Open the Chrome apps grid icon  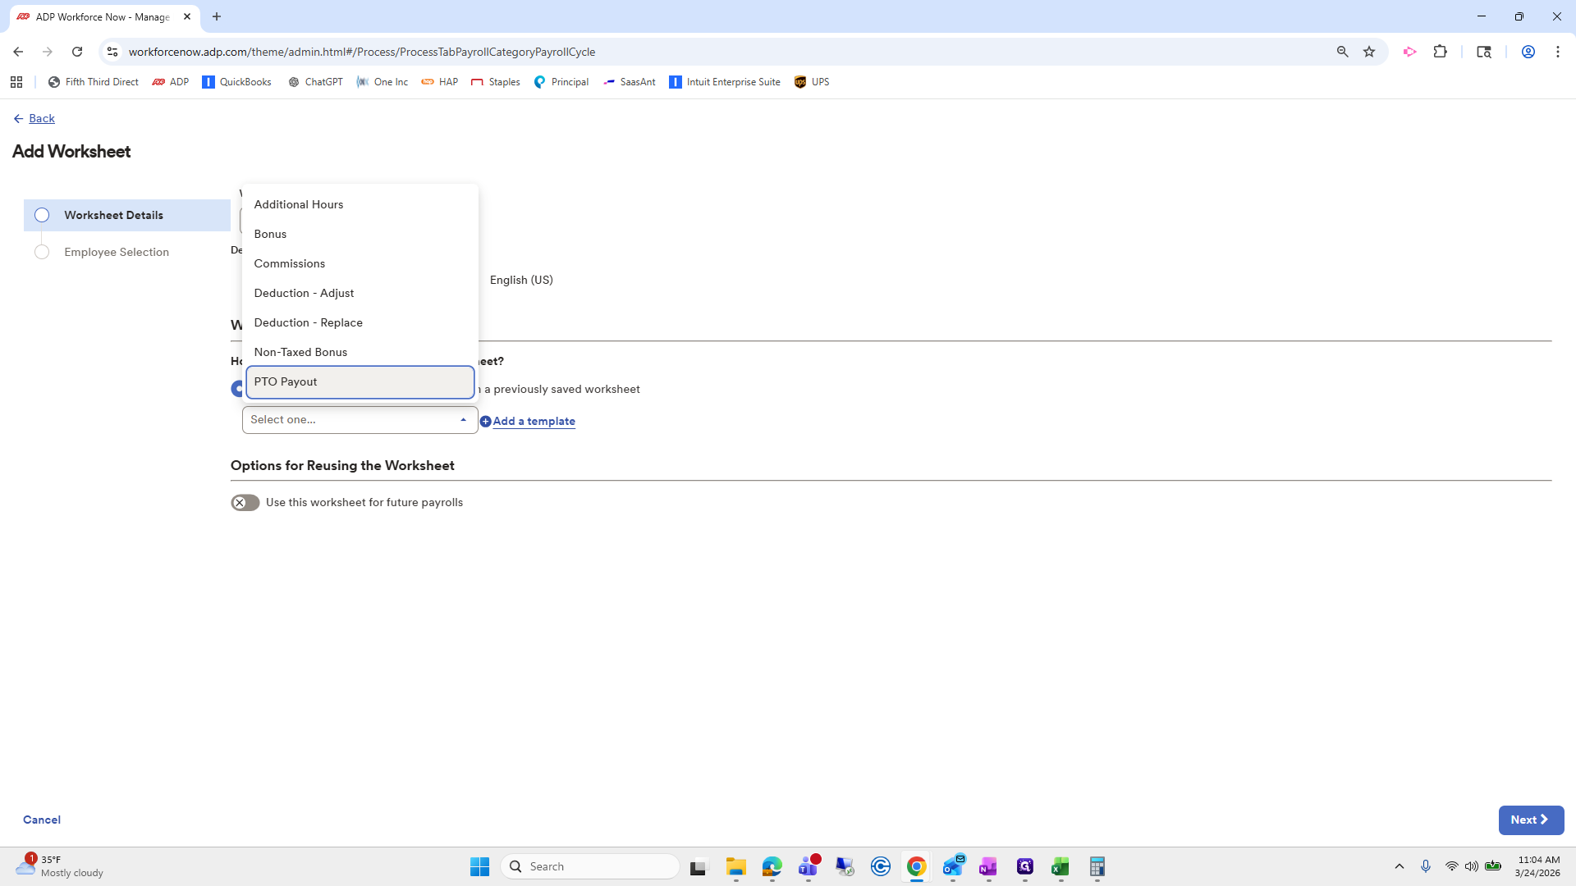(16, 82)
